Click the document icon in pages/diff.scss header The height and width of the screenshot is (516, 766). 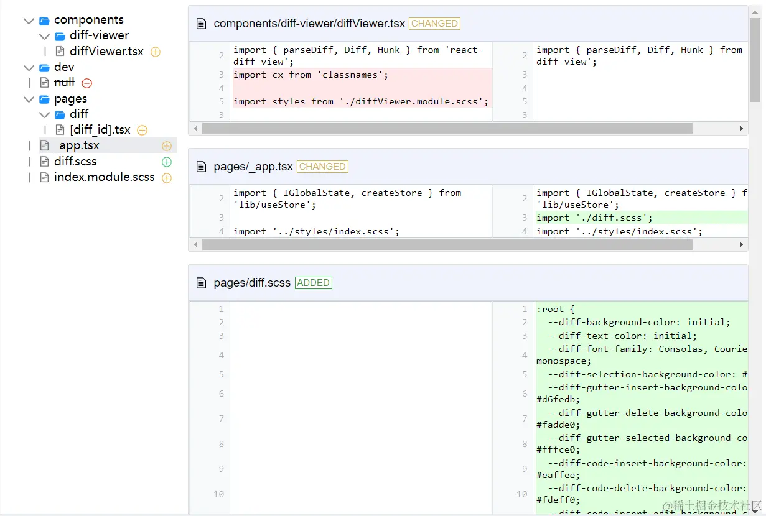(x=201, y=283)
